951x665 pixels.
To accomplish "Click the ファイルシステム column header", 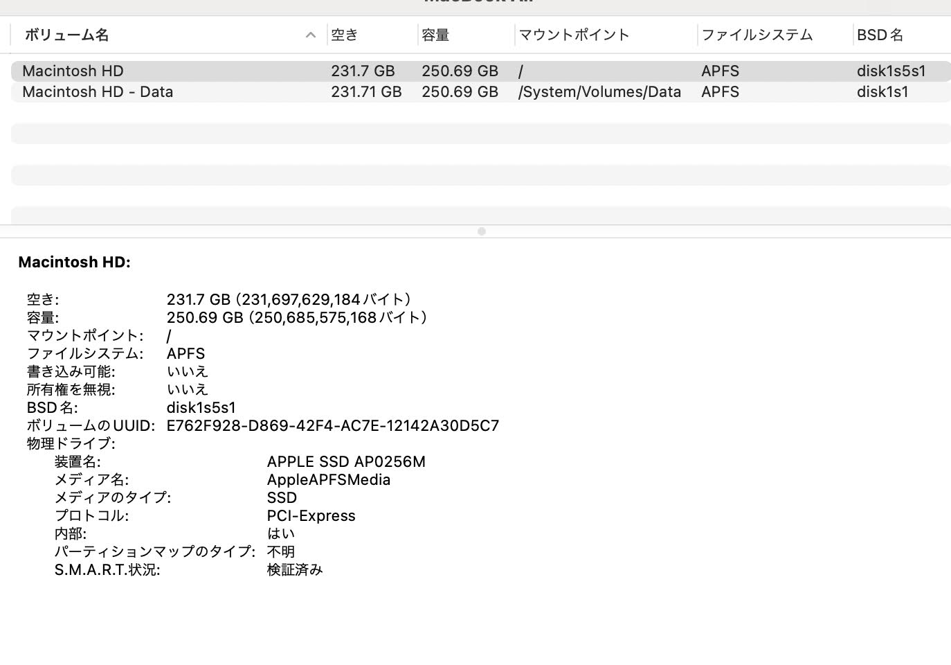I will click(757, 35).
